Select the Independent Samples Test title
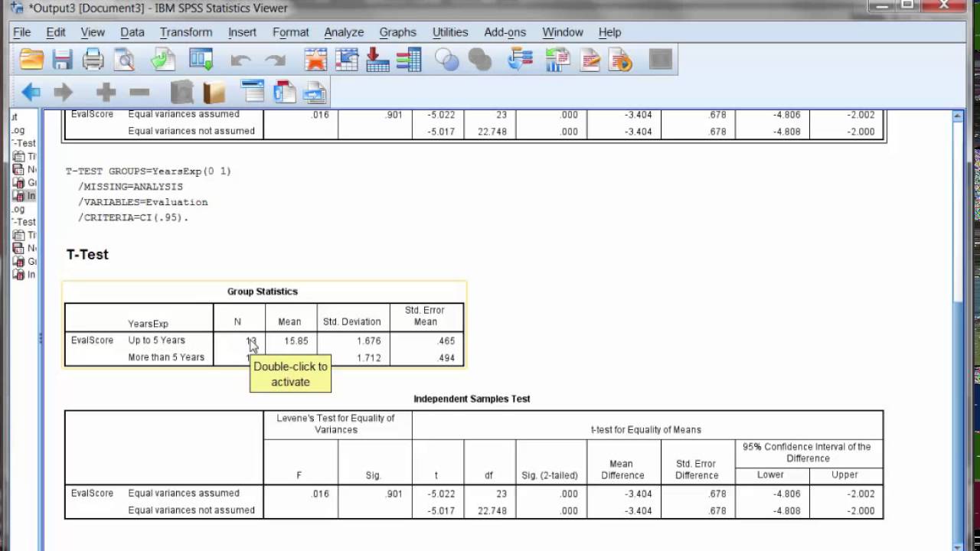This screenshot has height=551, width=980. pyautogui.click(x=472, y=399)
